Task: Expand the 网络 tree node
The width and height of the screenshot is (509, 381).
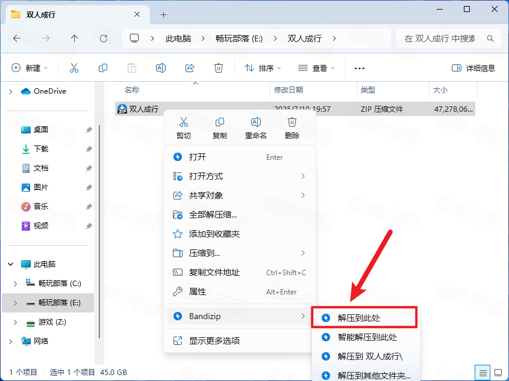Action: pos(11,341)
